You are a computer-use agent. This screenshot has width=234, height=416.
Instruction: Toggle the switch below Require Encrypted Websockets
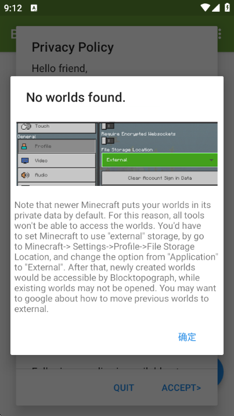[x=108, y=141]
